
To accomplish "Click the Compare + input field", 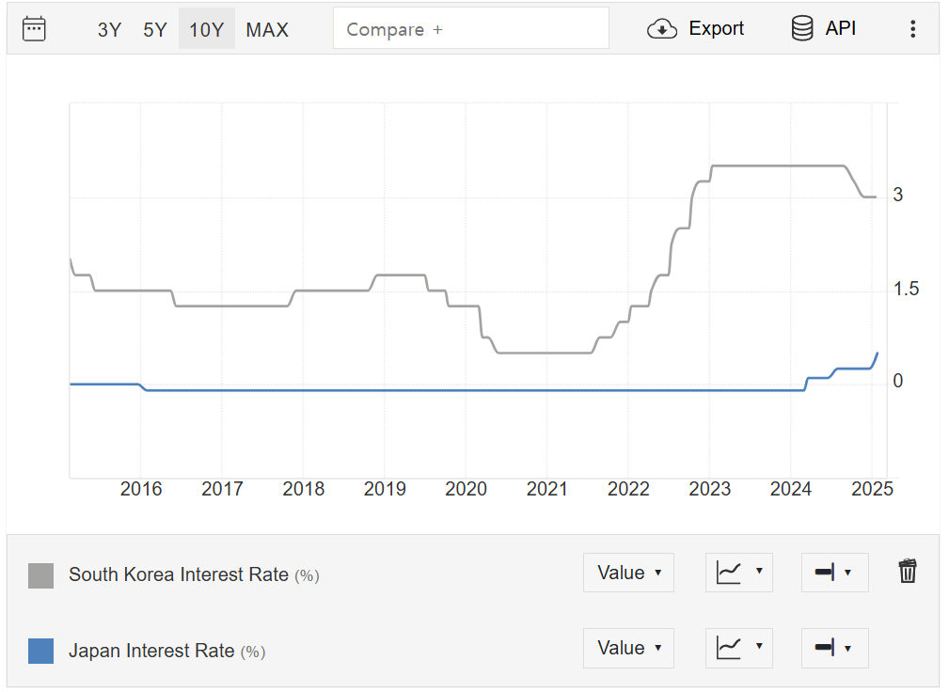I will 471,28.
